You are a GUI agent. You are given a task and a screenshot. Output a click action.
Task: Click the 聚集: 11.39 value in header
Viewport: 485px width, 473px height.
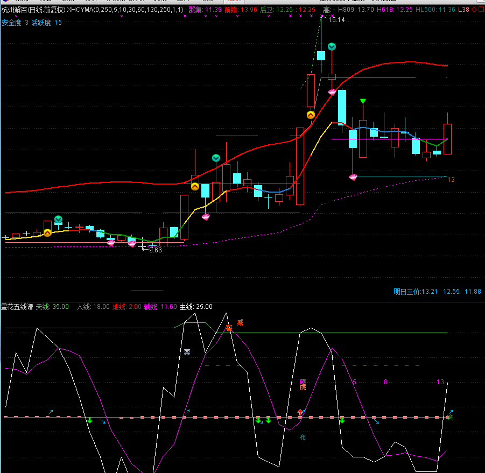click(205, 10)
